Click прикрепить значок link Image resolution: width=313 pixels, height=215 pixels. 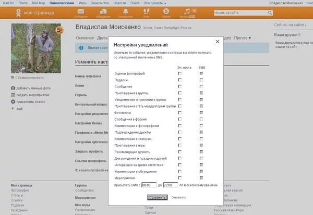[31, 102]
